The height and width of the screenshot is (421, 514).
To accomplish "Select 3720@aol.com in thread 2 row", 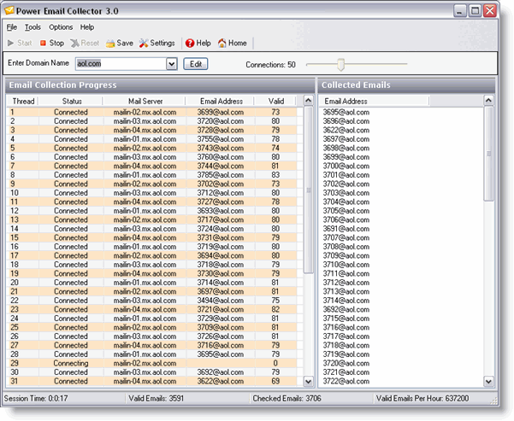I will click(221, 121).
